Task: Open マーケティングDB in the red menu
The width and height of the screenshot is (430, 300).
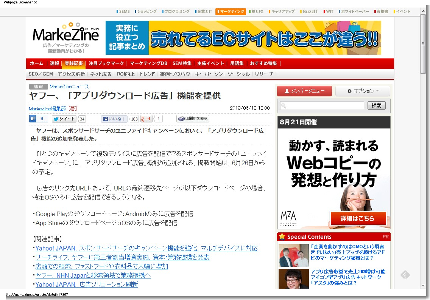Action: coord(148,63)
